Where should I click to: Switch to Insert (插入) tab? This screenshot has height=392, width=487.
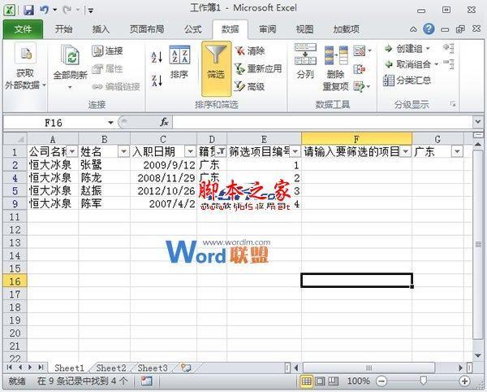[x=101, y=29]
